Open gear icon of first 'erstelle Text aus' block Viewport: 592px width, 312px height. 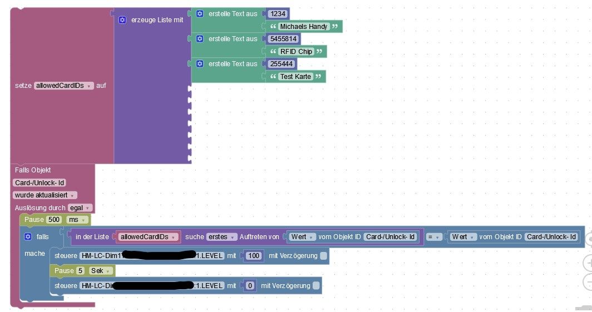coord(200,13)
